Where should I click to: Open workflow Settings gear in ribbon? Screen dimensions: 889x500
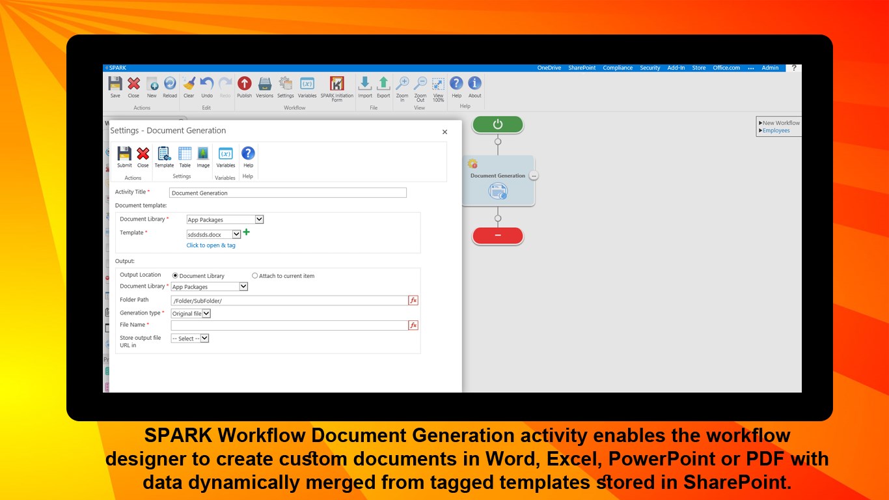pos(286,87)
